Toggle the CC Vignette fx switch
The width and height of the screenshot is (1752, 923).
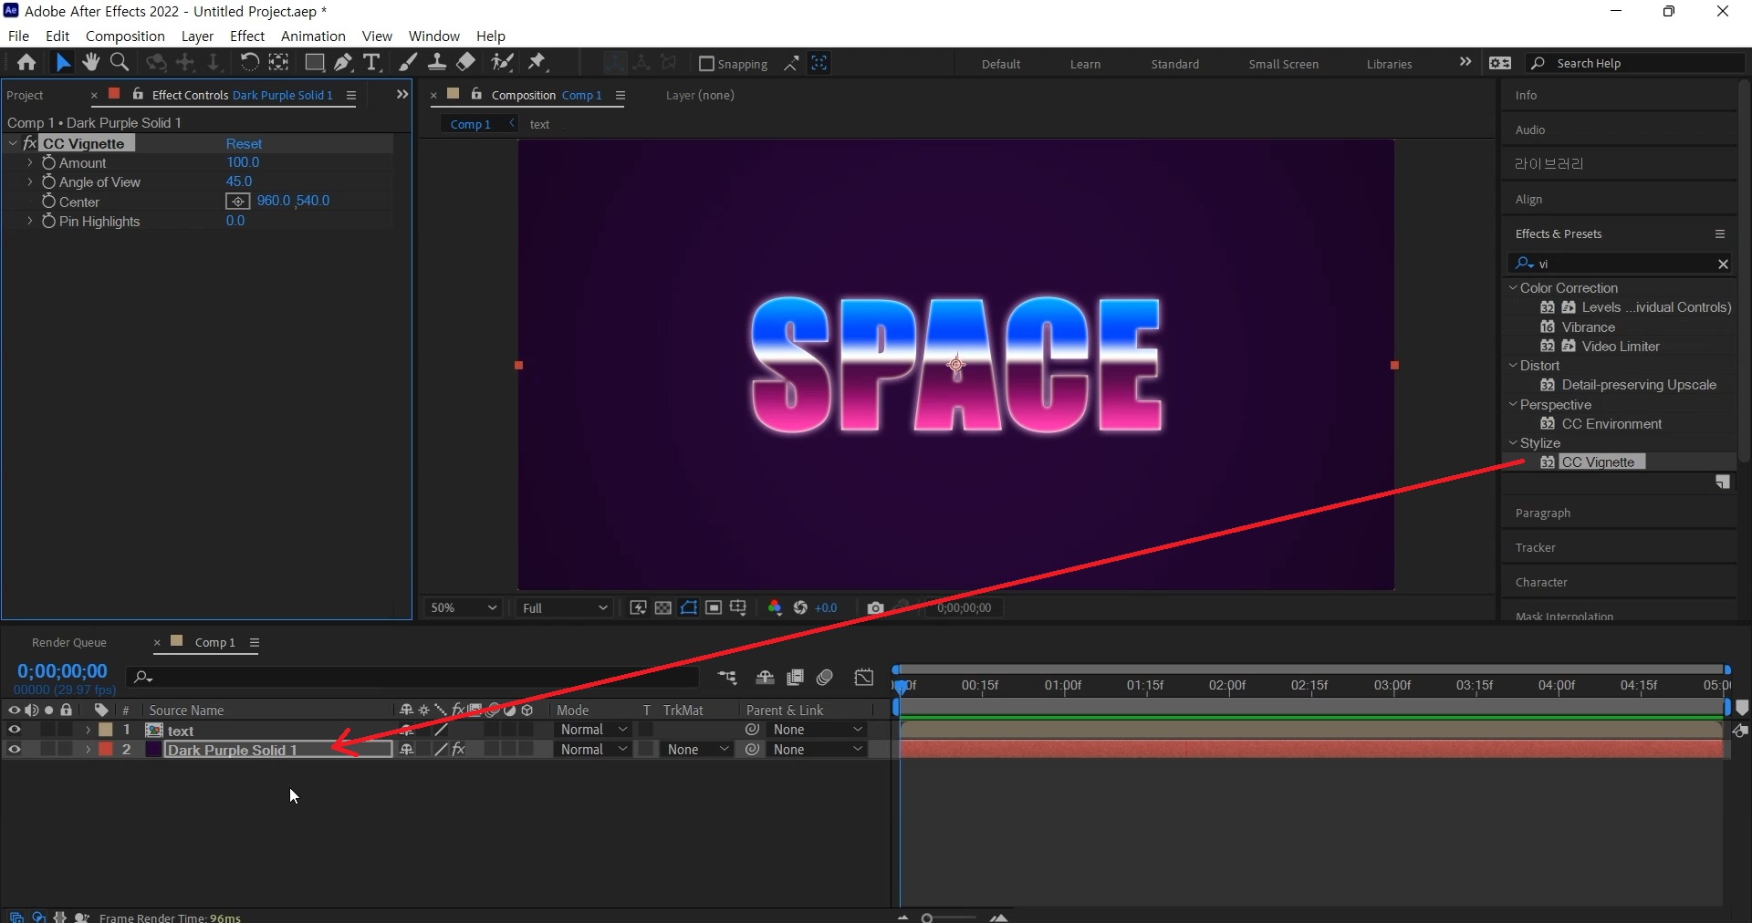tap(29, 144)
